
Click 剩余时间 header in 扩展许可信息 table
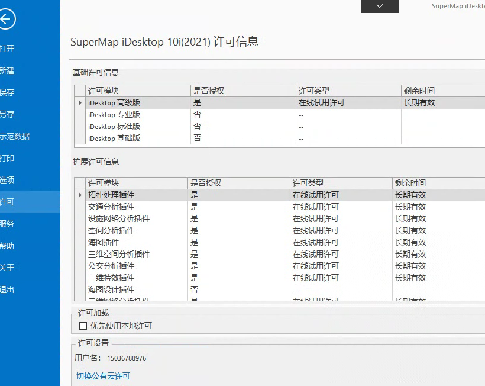pyautogui.click(x=439, y=183)
